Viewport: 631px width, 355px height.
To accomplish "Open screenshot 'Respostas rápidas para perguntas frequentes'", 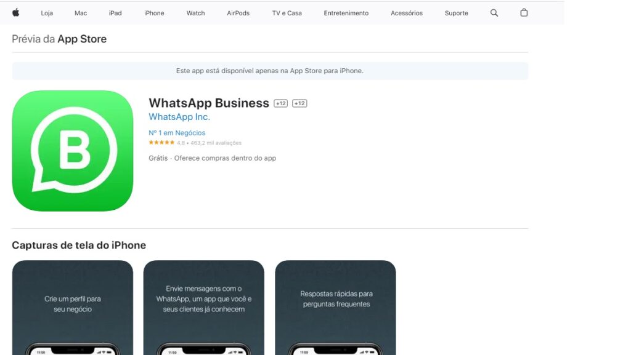I will pos(335,308).
